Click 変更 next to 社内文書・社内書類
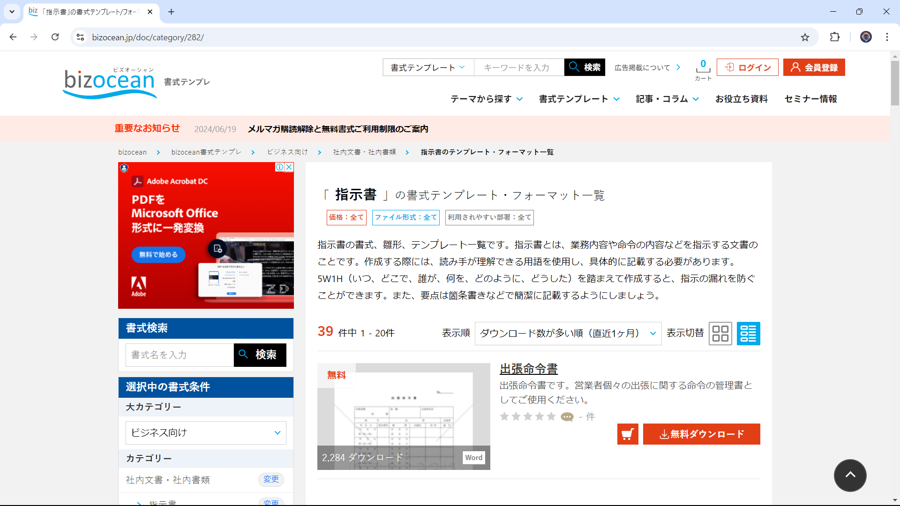Screen dimensions: 900x506 271,479
